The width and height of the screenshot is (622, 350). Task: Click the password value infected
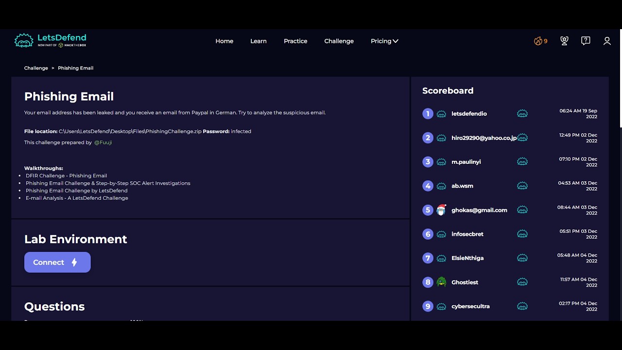(x=241, y=131)
